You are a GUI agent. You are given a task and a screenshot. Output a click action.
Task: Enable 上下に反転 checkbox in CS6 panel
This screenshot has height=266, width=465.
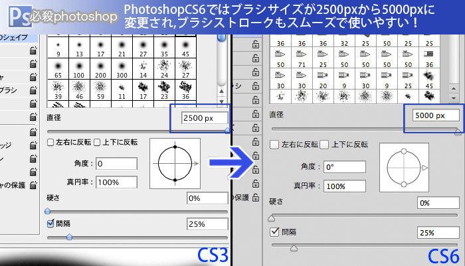point(324,145)
